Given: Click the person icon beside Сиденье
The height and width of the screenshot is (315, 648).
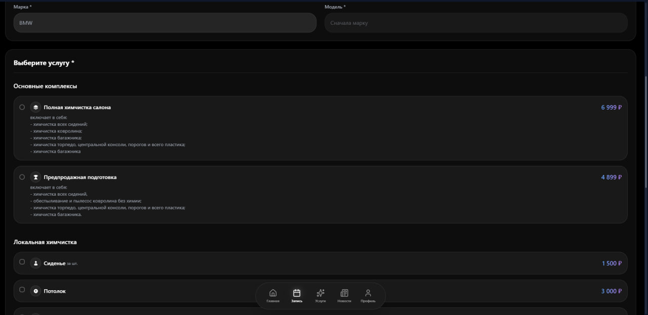Looking at the screenshot, I should [35, 263].
